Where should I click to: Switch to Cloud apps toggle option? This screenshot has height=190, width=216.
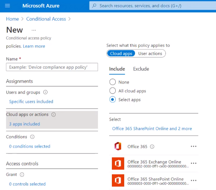[121, 53]
